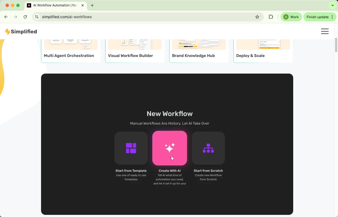Image resolution: width=338 pixels, height=217 pixels.
Task: Expand the tab search dropdown arrow
Action: coord(333,5)
